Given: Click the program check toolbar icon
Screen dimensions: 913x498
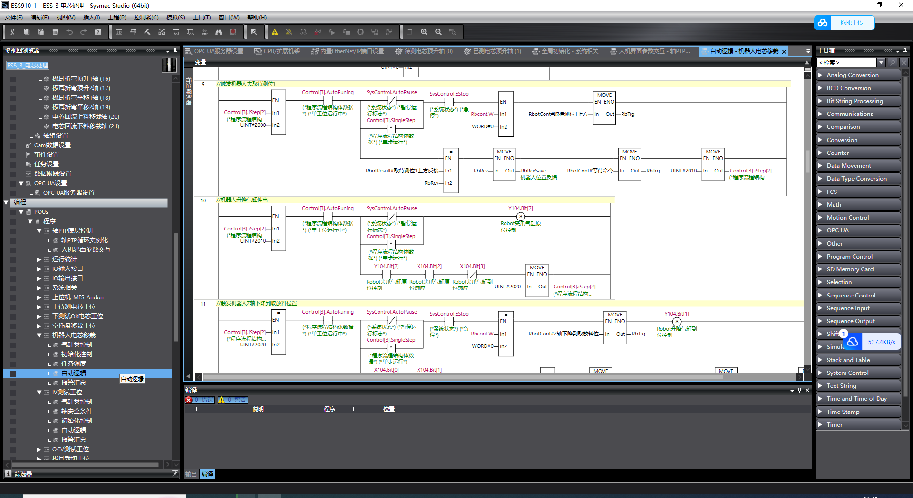Looking at the screenshot, I should point(253,32).
